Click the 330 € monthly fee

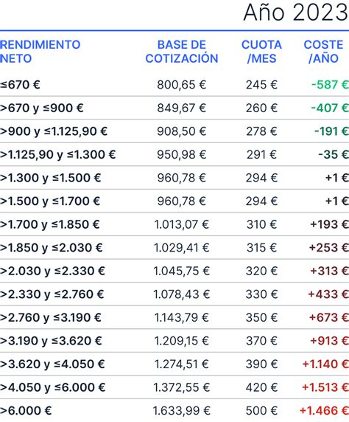[x=261, y=294]
